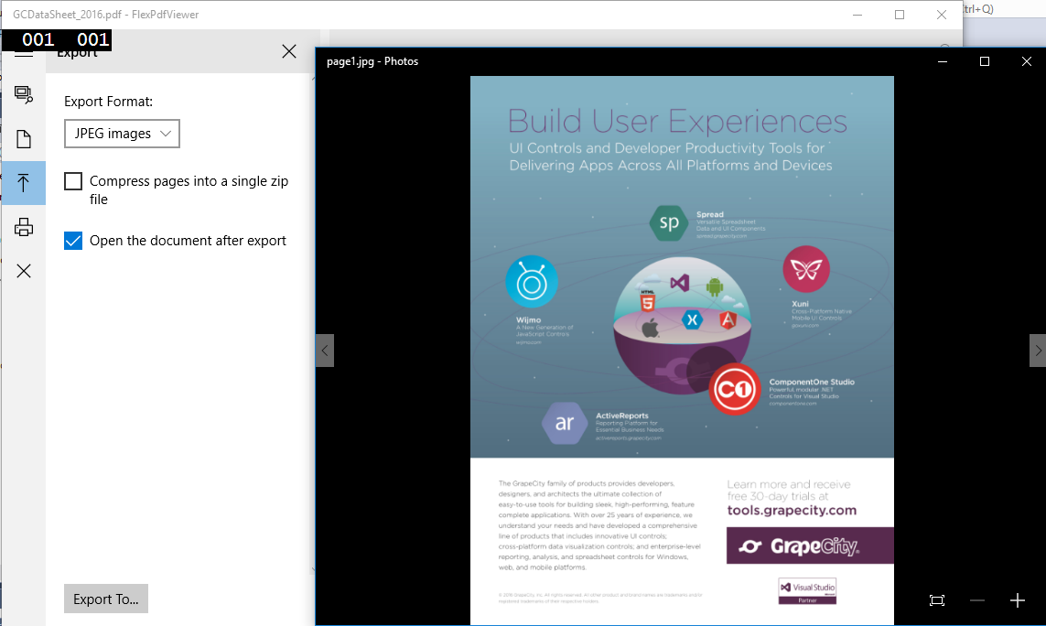
Task: Enable Compress pages into a single zip file
Action: click(x=73, y=181)
